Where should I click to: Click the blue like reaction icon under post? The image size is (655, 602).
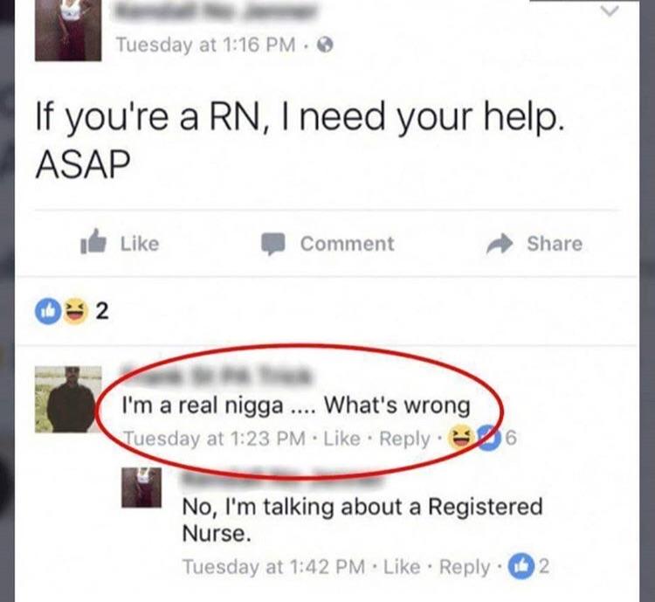coord(48,311)
